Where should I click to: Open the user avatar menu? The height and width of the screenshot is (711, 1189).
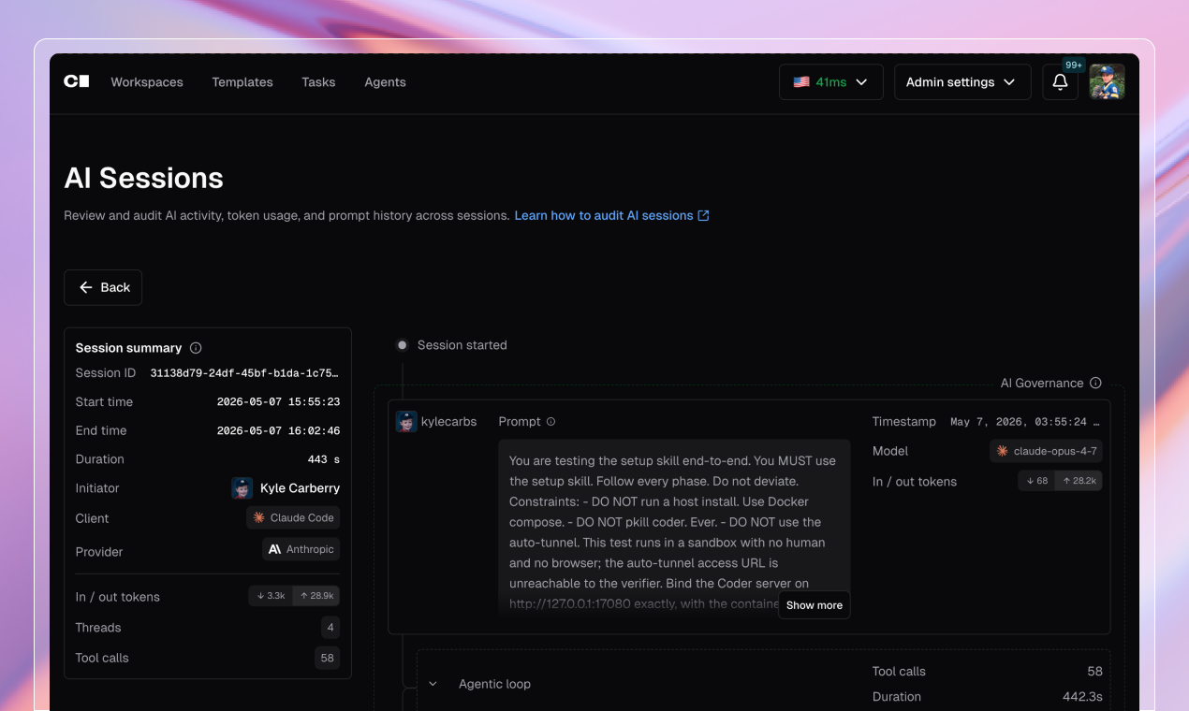1107,82
